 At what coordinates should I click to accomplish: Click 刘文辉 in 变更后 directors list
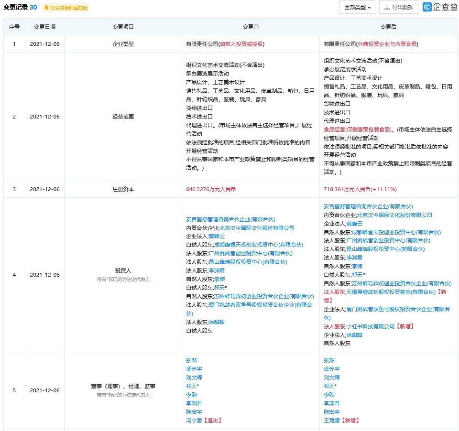click(x=331, y=377)
